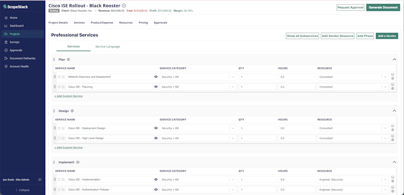Click Qty field of Cisco ISE - Planning row
The width and height of the screenshot is (404, 195).
257,87
